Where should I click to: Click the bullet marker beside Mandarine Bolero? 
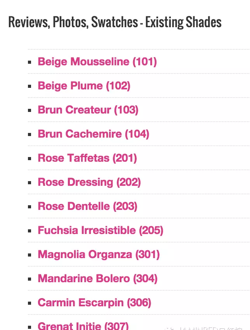coord(30,279)
